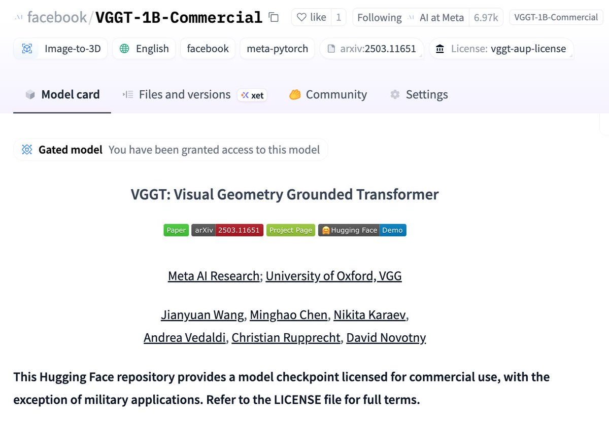609x423 pixels.
Task: Copy model name with the copy icon
Action: [x=274, y=17]
